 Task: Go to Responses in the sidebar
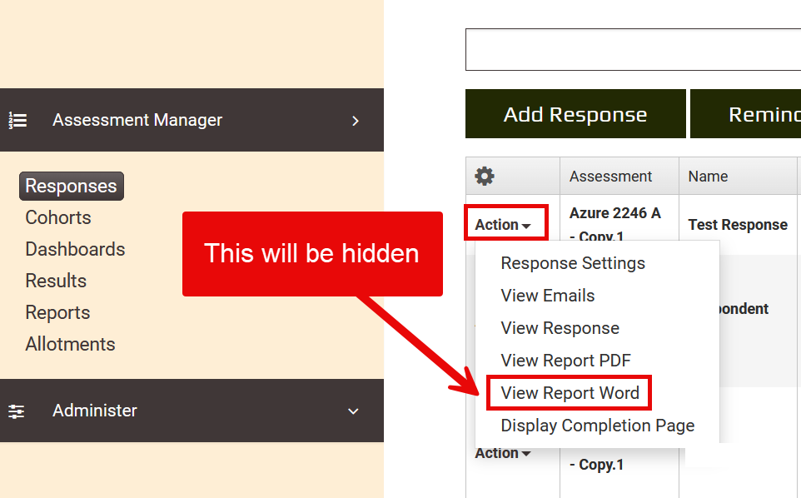71,186
